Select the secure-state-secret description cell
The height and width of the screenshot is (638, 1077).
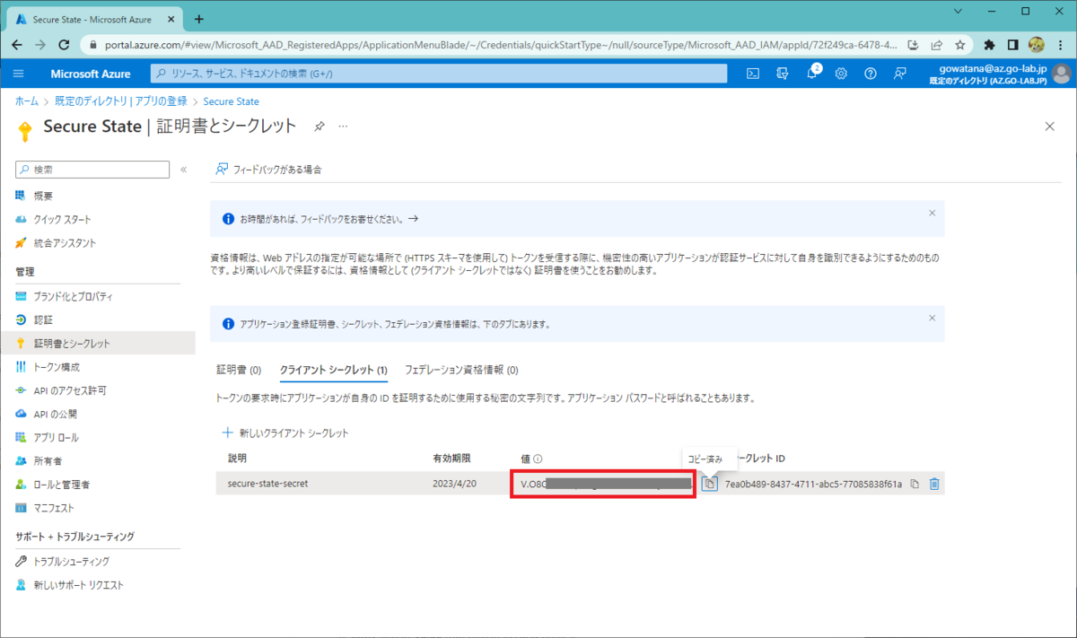pyautogui.click(x=266, y=484)
